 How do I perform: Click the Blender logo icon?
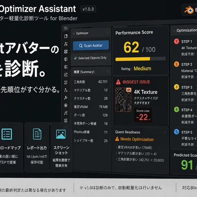189,10
